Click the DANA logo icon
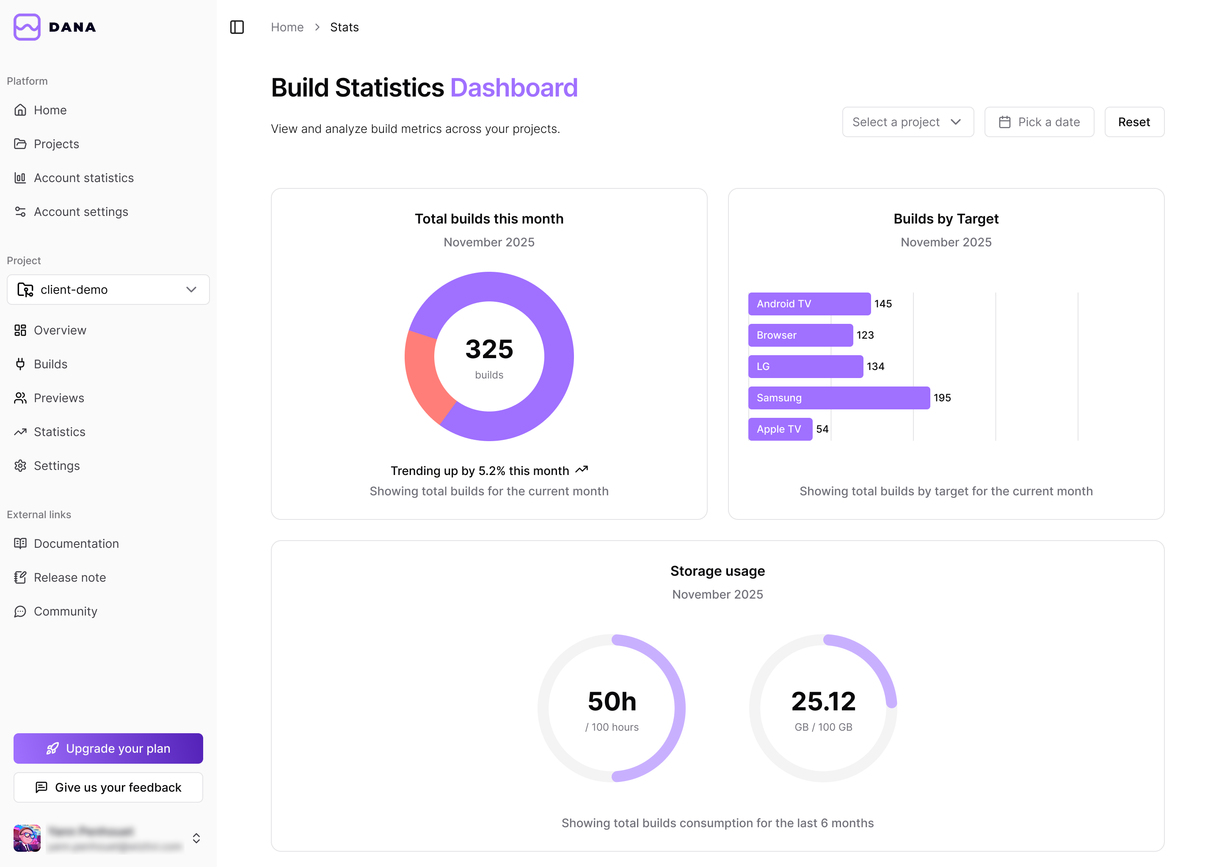The image size is (1219, 867). pos(26,27)
